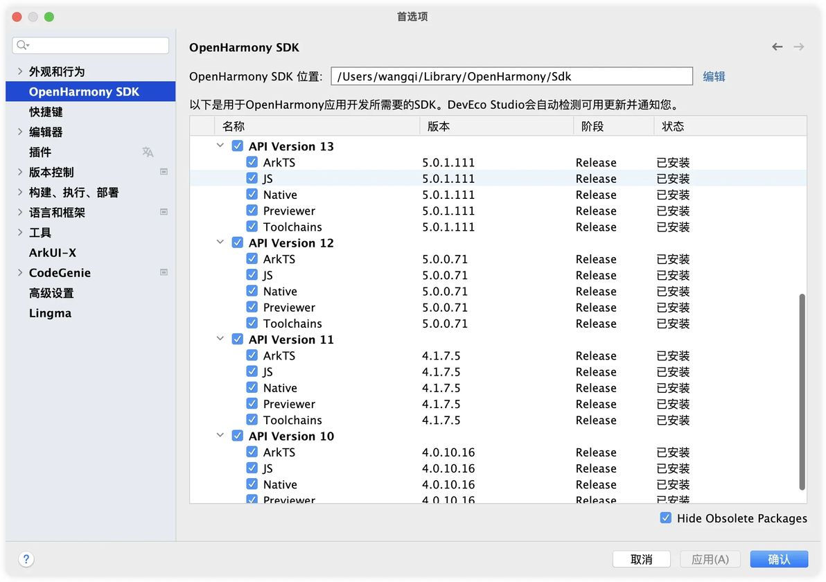This screenshot has width=826, height=582.
Task: Click the SDK package list vertical scrollbar
Action: [802, 391]
